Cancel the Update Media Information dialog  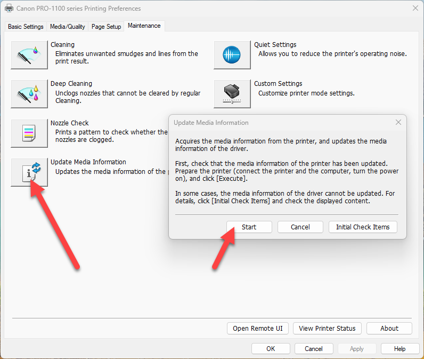300,227
